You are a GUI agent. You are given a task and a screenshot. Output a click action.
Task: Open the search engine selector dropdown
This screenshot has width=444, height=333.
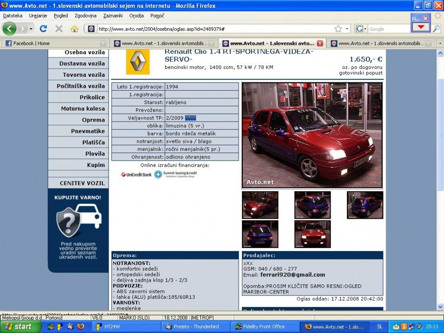pyautogui.click(x=361, y=29)
